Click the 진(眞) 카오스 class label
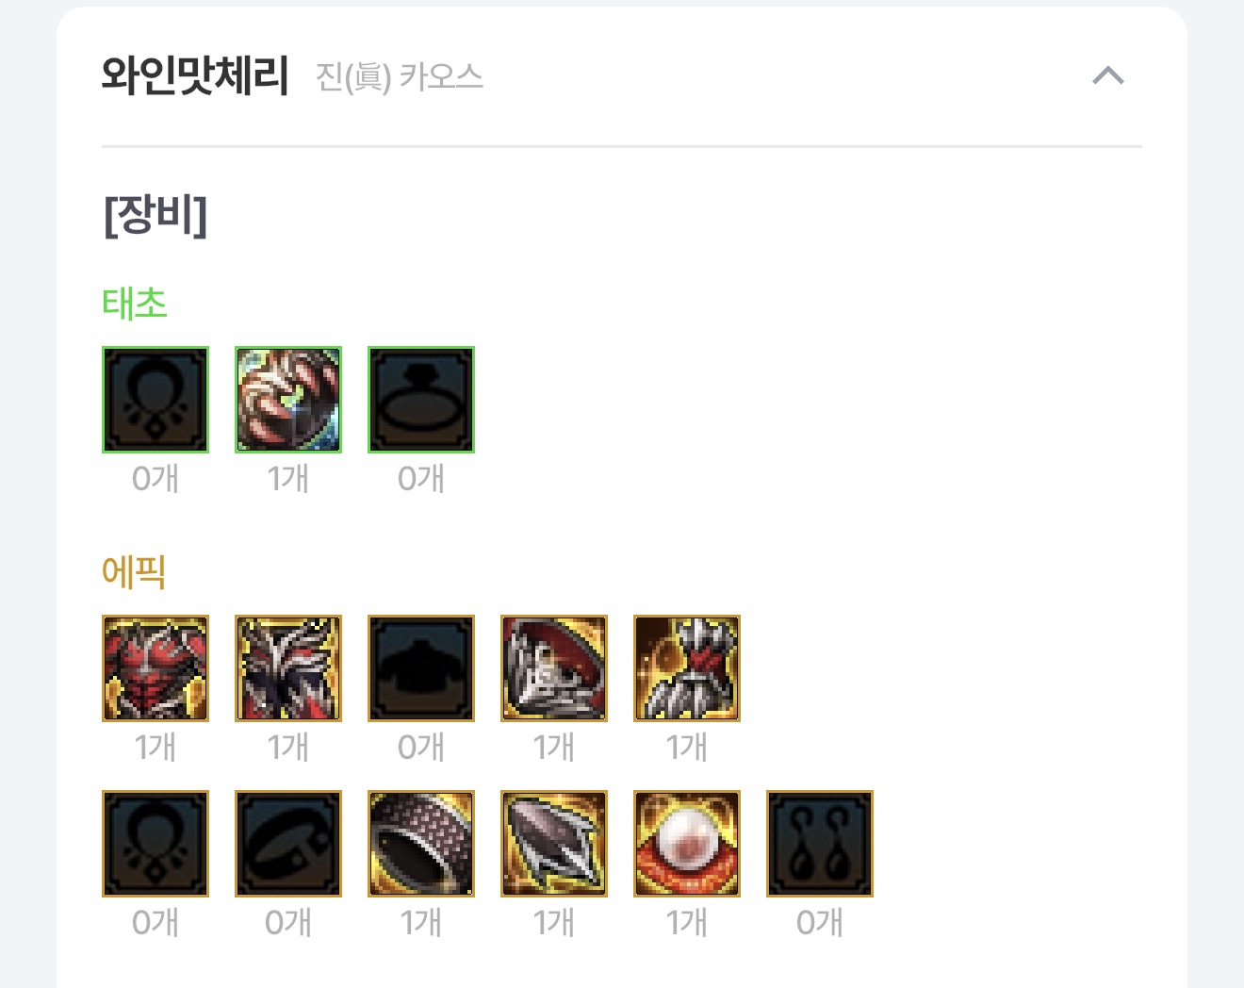The image size is (1244, 988). (400, 76)
